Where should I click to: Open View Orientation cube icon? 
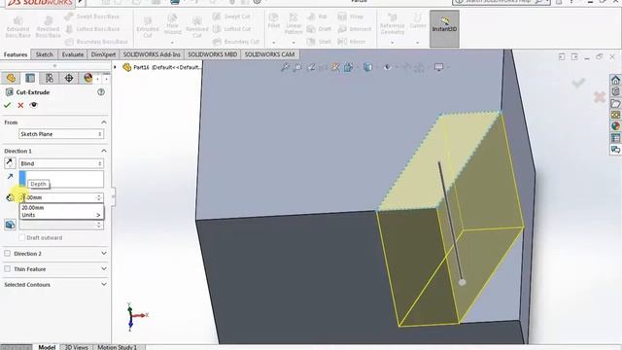[x=348, y=67]
